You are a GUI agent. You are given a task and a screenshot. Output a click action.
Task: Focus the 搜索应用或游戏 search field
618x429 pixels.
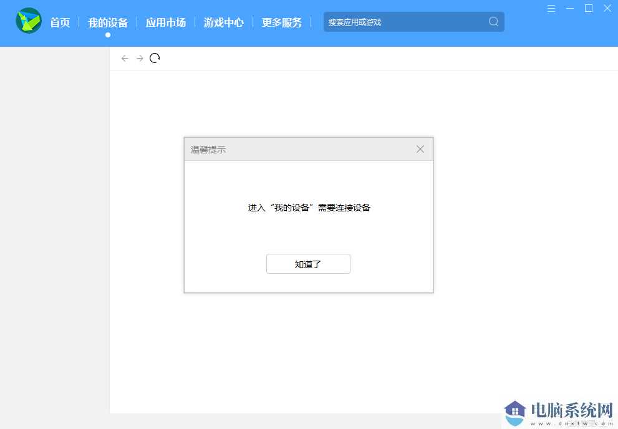click(x=414, y=22)
